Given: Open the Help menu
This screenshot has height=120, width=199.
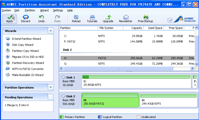Looking at the screenshot, I should 70,10.
